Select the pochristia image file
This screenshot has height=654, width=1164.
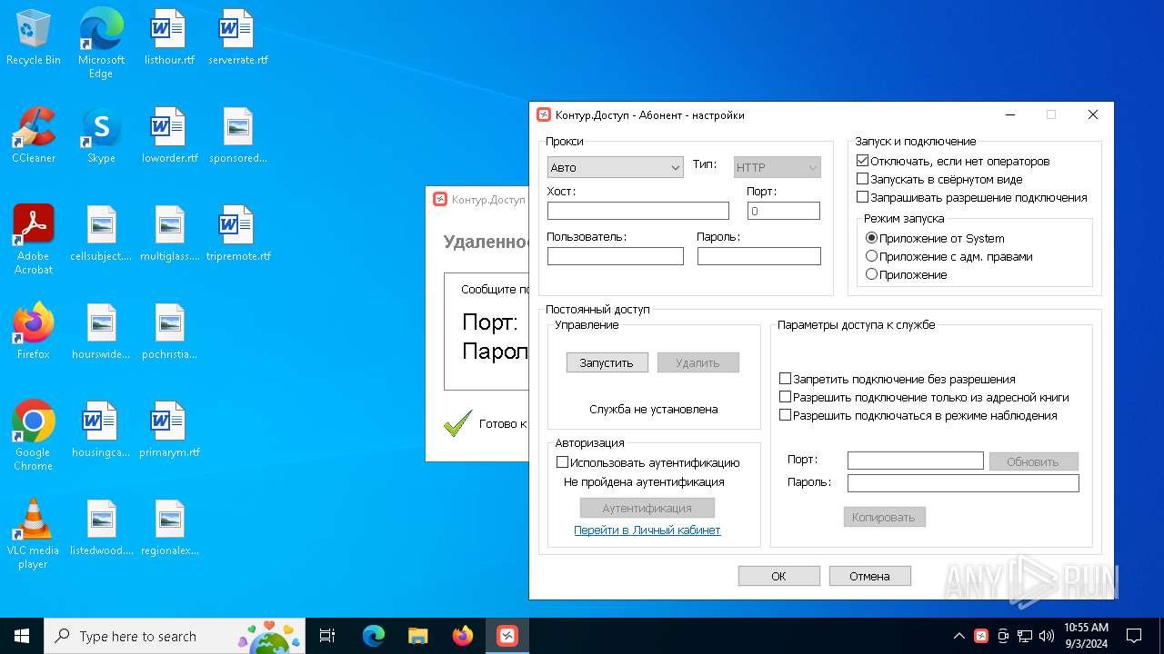click(169, 332)
